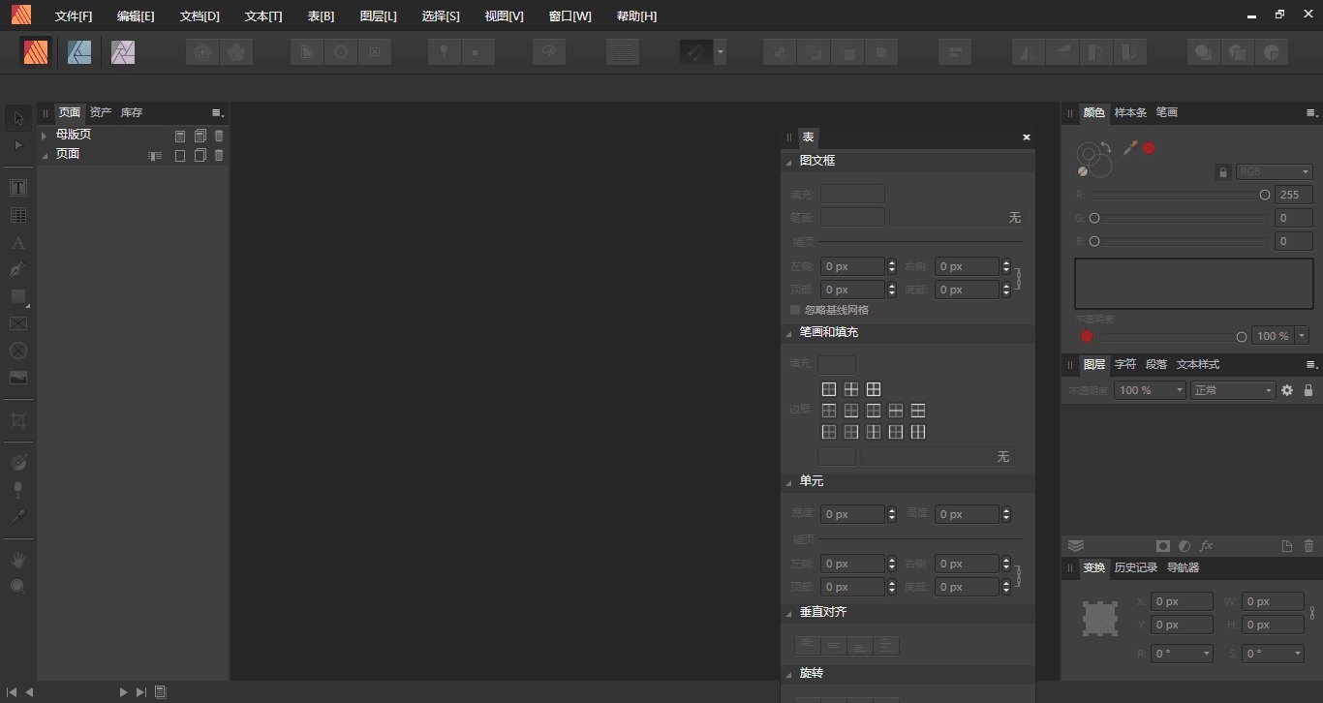The width and height of the screenshot is (1323, 703).
Task: Click the 无 stroke button in Table panel
Action: coord(1014,217)
